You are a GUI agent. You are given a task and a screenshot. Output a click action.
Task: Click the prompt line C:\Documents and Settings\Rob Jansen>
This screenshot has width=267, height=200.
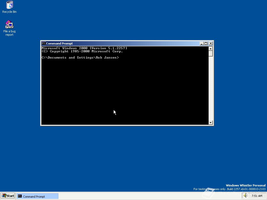click(x=80, y=58)
